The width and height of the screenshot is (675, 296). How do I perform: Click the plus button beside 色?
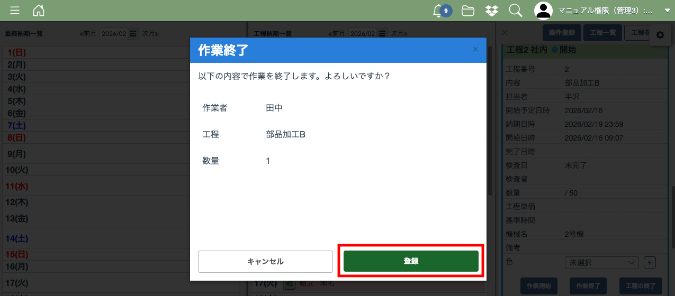tap(650, 262)
